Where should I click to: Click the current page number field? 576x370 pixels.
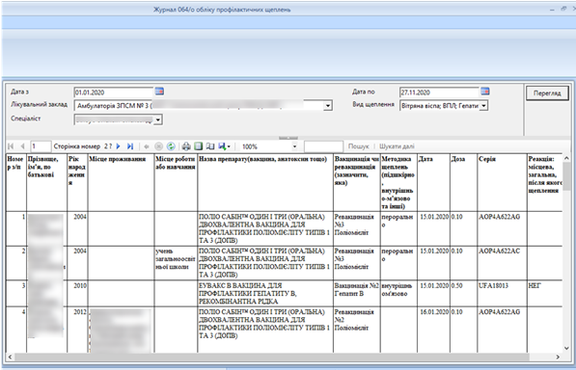[41, 146]
